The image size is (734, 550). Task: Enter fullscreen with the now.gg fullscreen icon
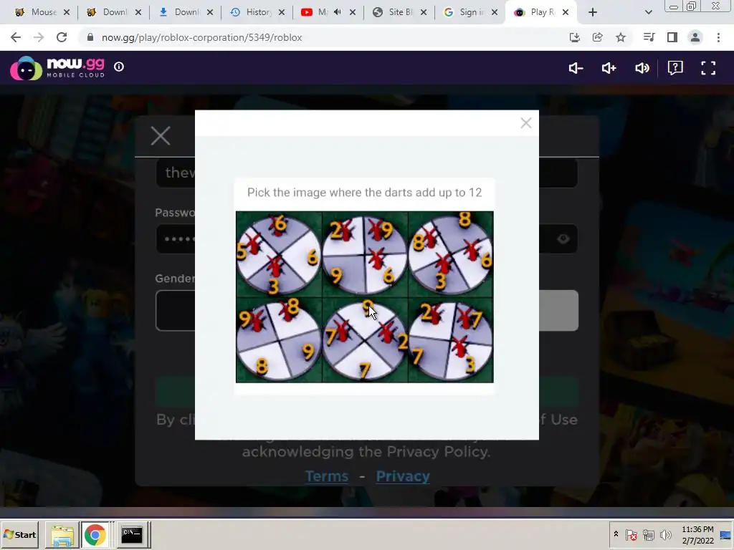click(708, 68)
